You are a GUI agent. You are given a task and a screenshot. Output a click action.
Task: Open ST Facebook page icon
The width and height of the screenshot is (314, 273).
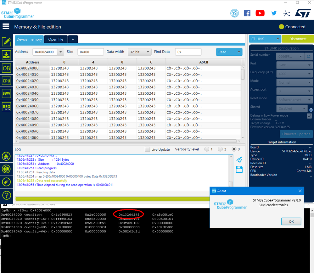point(247,14)
